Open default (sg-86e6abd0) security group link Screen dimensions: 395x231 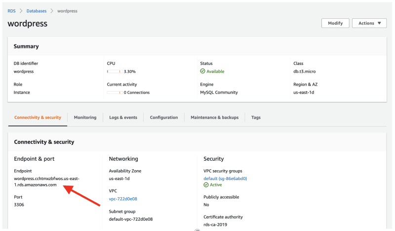tap(225, 179)
